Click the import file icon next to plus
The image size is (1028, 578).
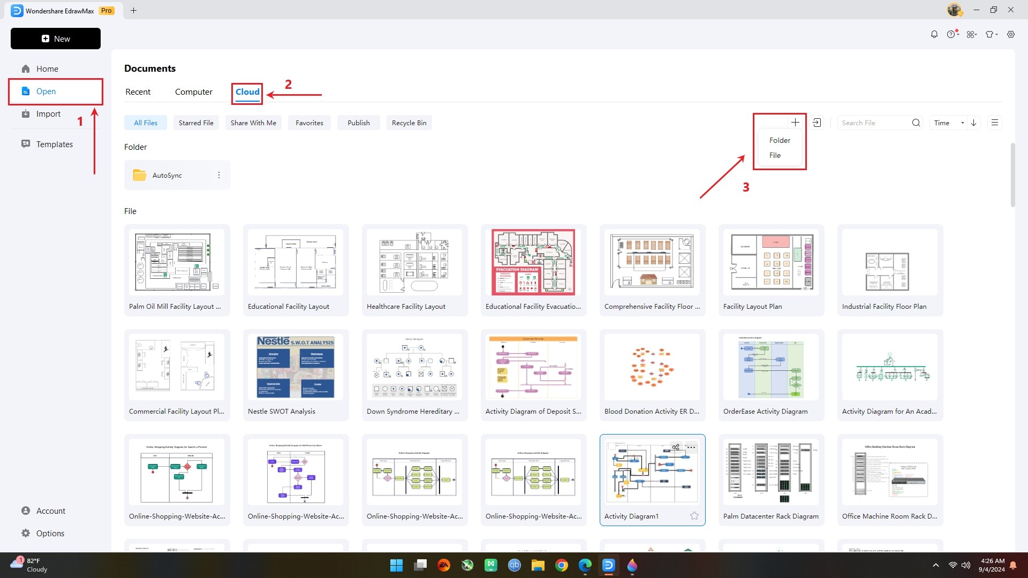click(x=817, y=123)
